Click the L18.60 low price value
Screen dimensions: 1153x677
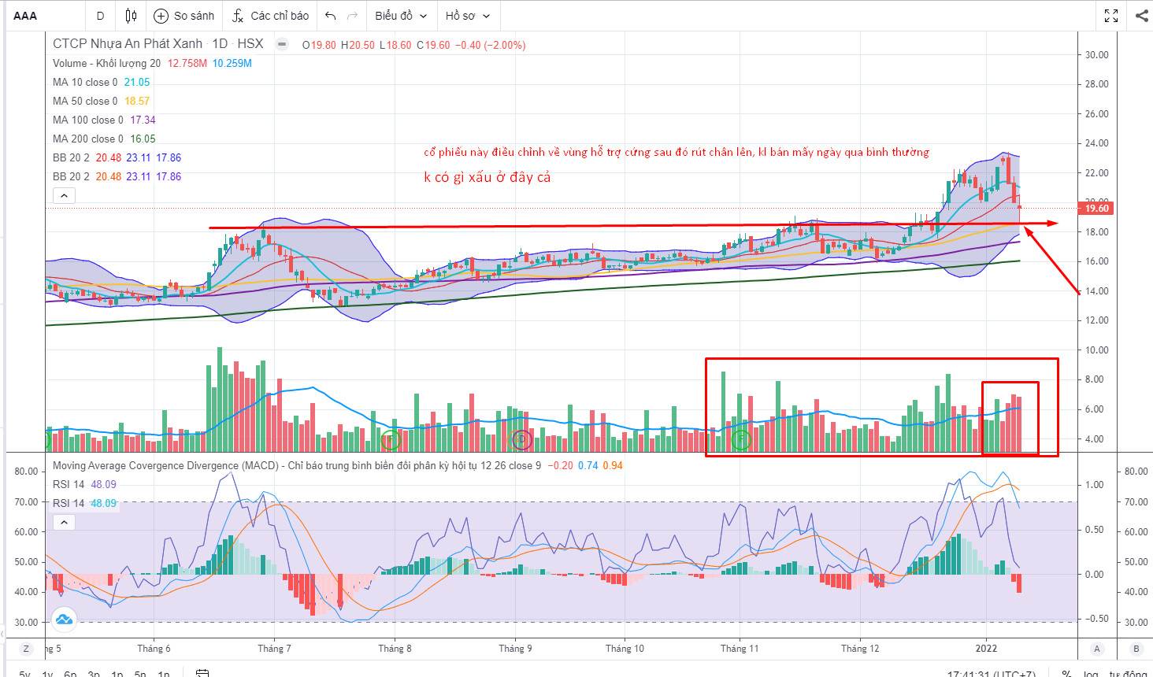click(x=395, y=45)
